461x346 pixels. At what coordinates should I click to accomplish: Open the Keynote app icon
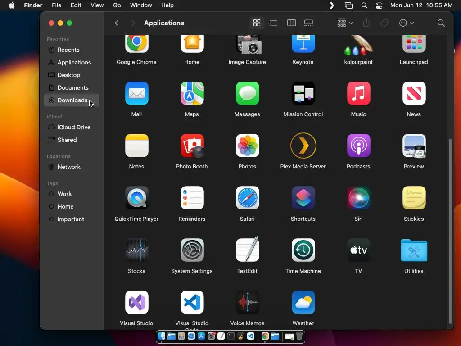(303, 44)
